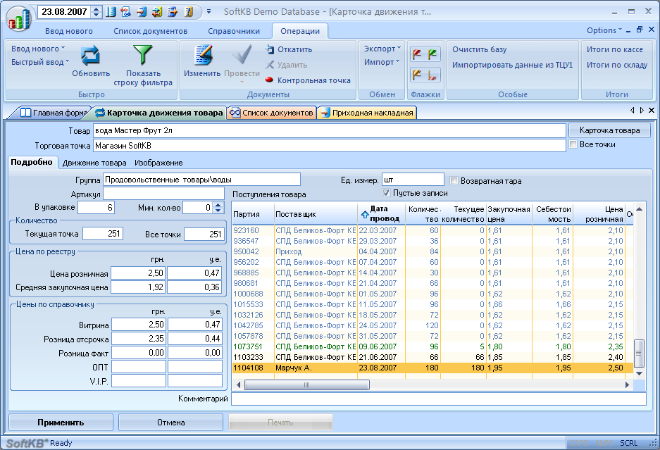Open the Справочники ribbon tab
Viewport: 660px width, 450px height.
[234, 31]
